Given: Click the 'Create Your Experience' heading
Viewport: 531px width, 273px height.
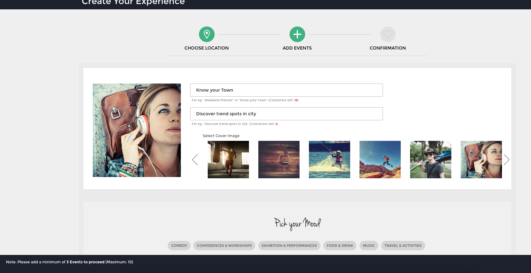Looking at the screenshot, I should (133, 2).
